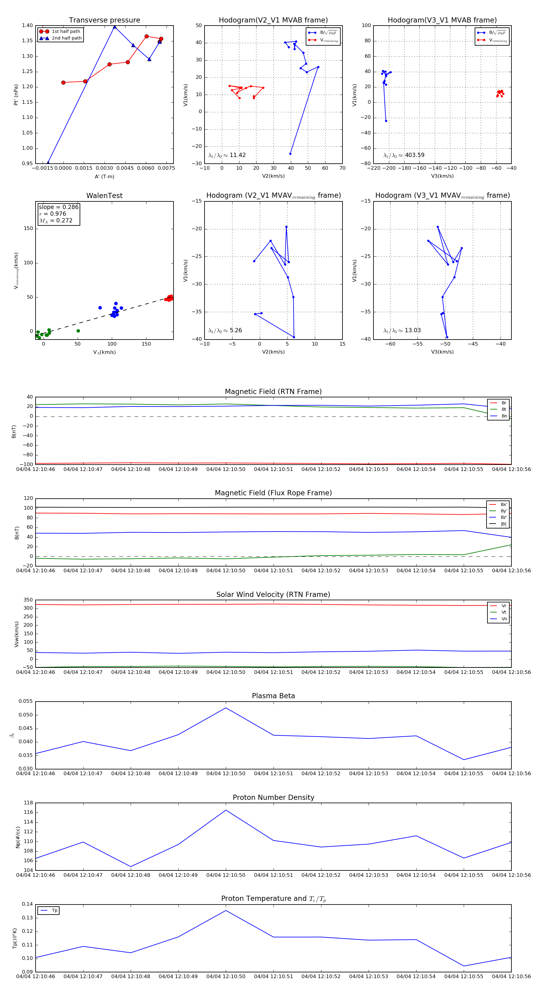547x1004 pixels.
Task: Click the 'Vr' legend entry
Action: click(498, 606)
